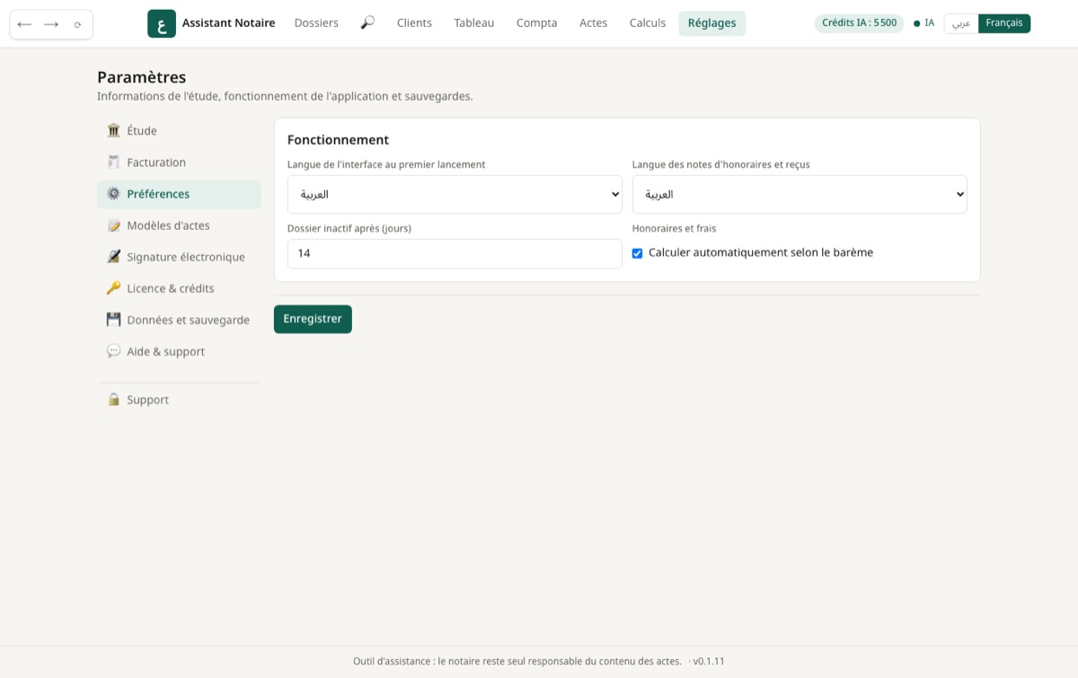
Task: Open the Données et sauvegarde section
Action: [179, 320]
